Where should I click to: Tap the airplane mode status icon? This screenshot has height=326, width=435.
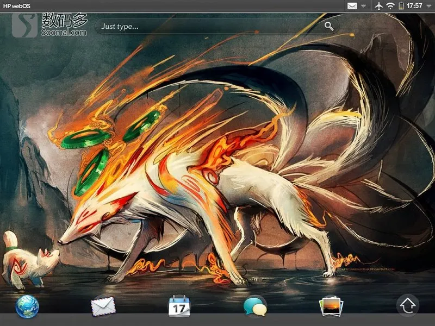[378, 6]
